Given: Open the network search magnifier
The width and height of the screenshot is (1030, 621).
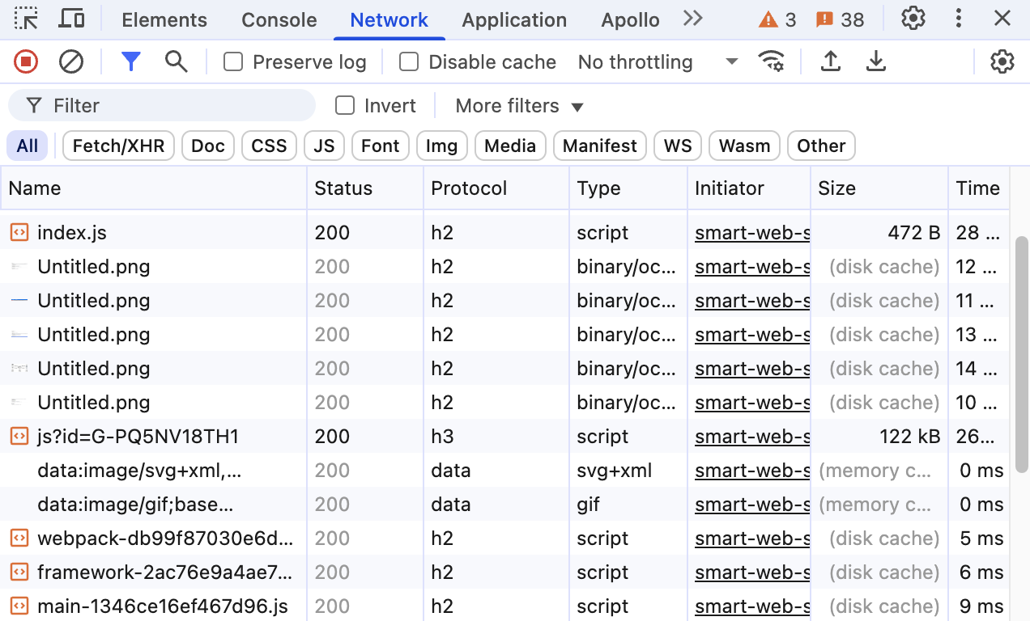Looking at the screenshot, I should tap(177, 61).
